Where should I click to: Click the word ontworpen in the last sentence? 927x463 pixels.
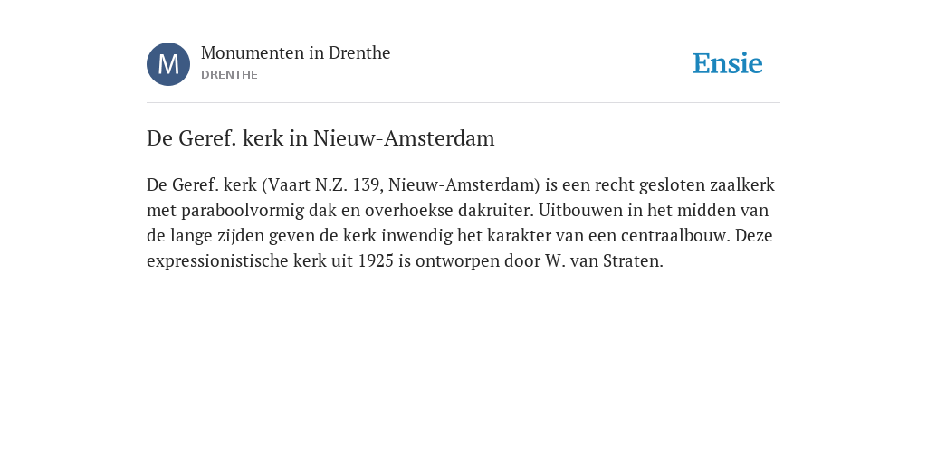click(x=457, y=261)
